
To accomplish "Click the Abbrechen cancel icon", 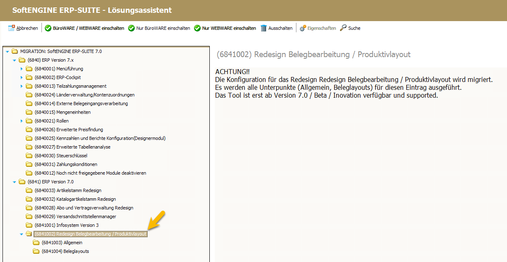I will click(12, 28).
